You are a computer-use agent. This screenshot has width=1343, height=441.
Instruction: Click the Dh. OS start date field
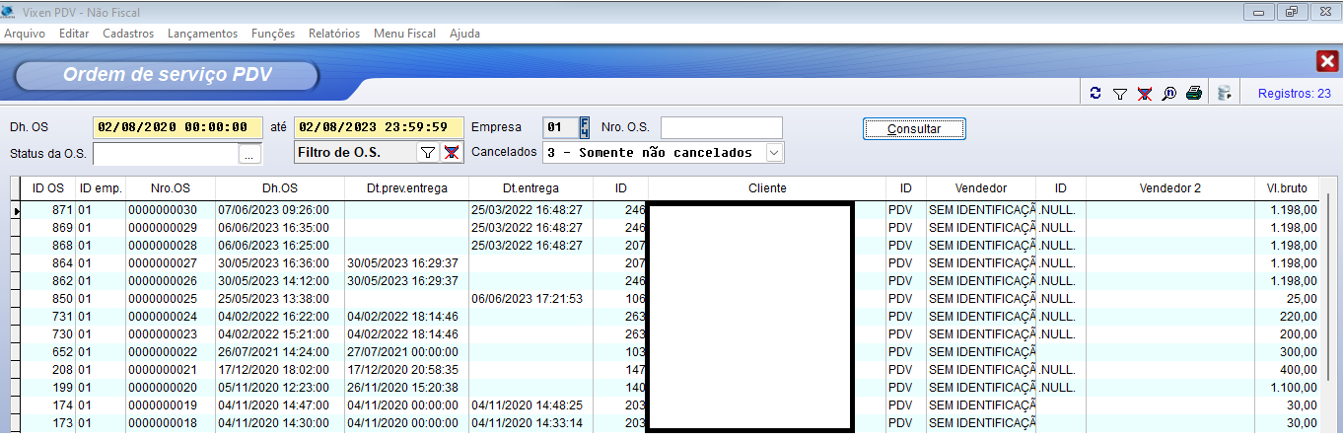177,127
